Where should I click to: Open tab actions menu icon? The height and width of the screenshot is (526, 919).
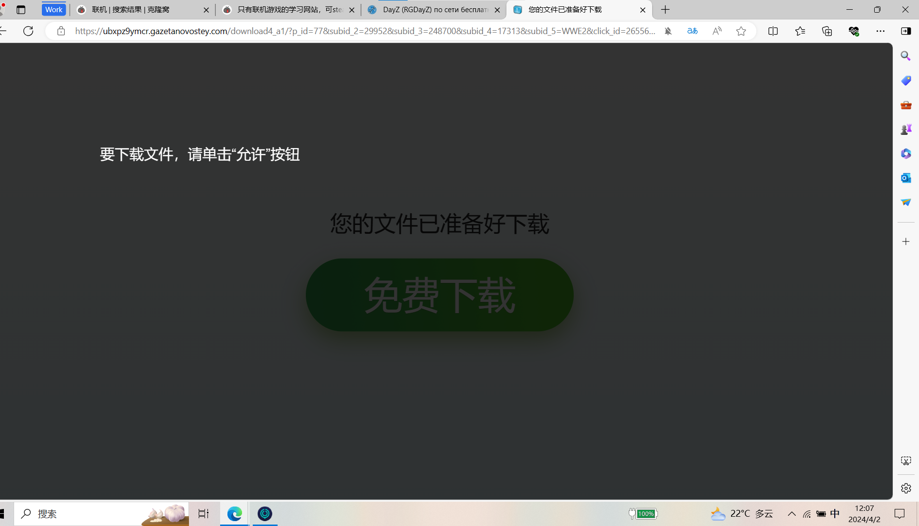(21, 10)
